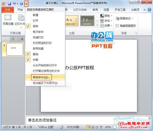
Task: Expand the full themes gallery
Action: coord(97,25)
